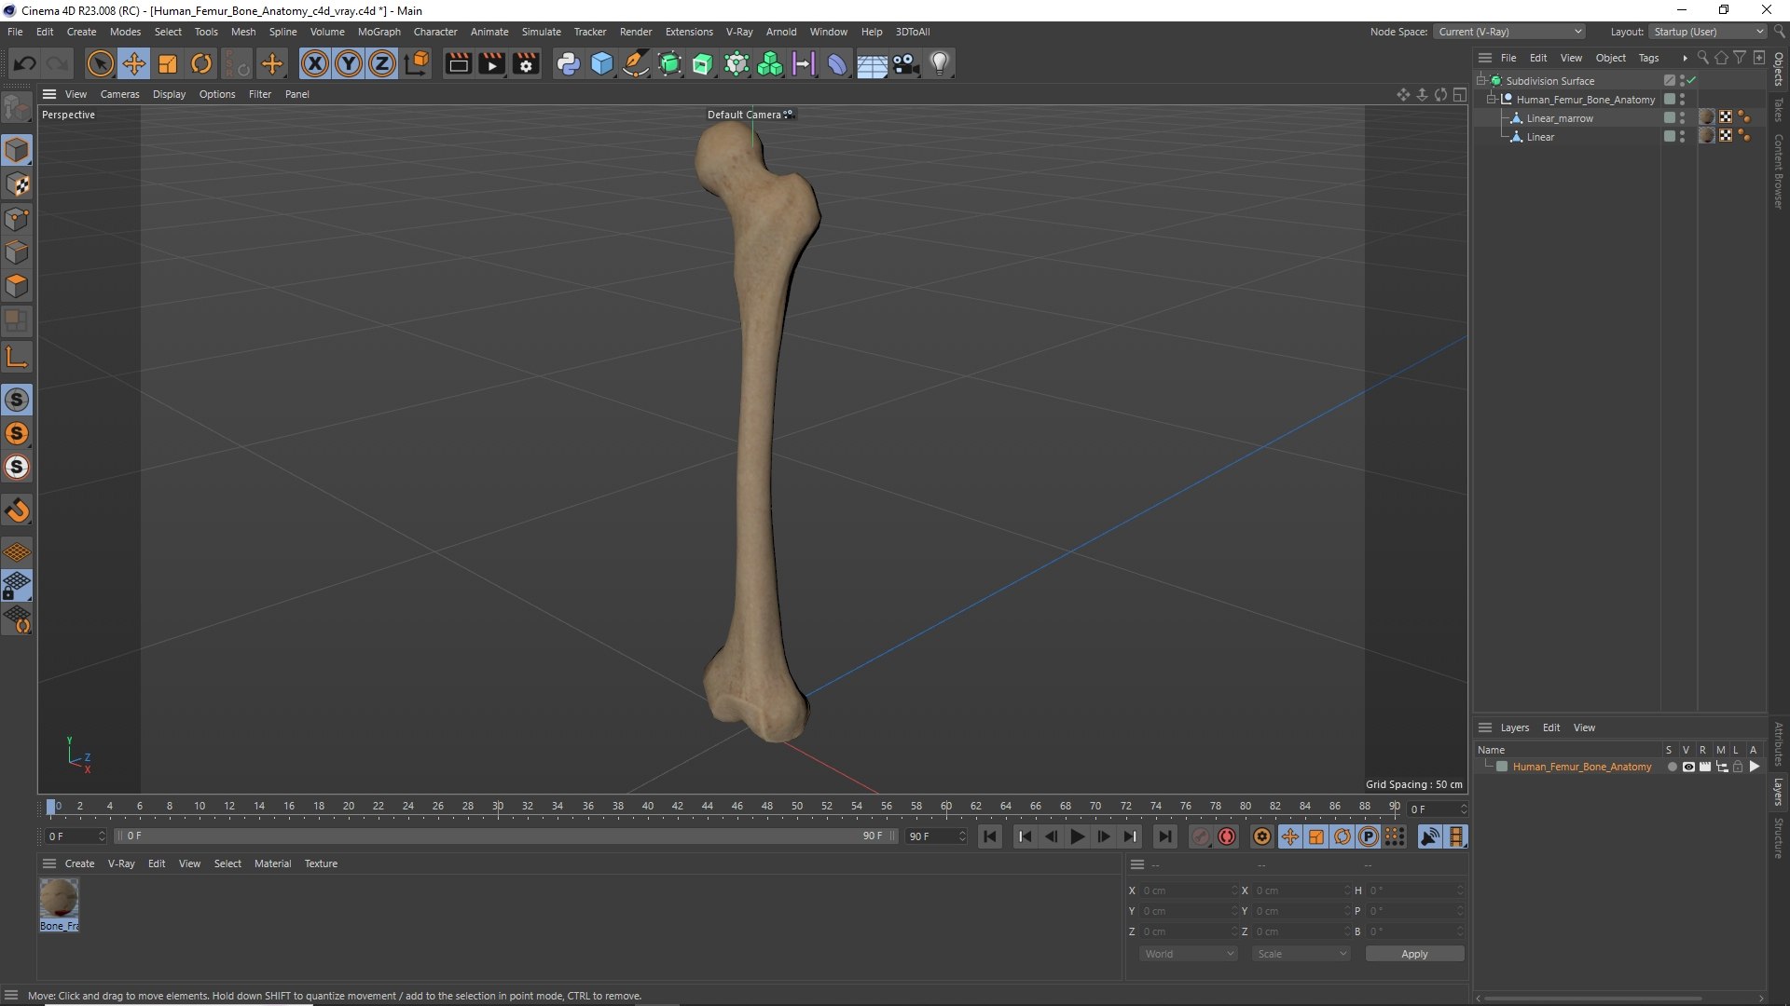Open Material manager Texture menu
This screenshot has height=1006, width=1790.
(321, 863)
